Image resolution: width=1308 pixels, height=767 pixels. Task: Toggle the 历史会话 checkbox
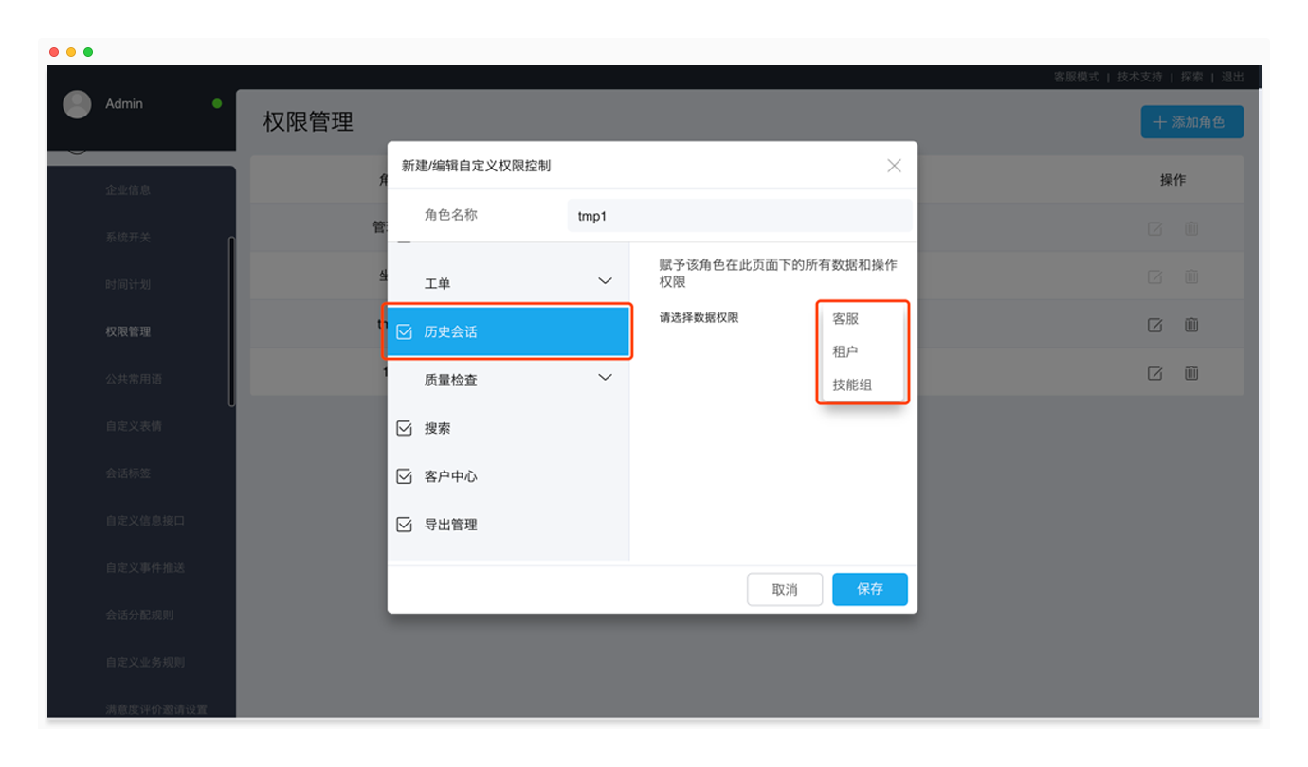(405, 332)
